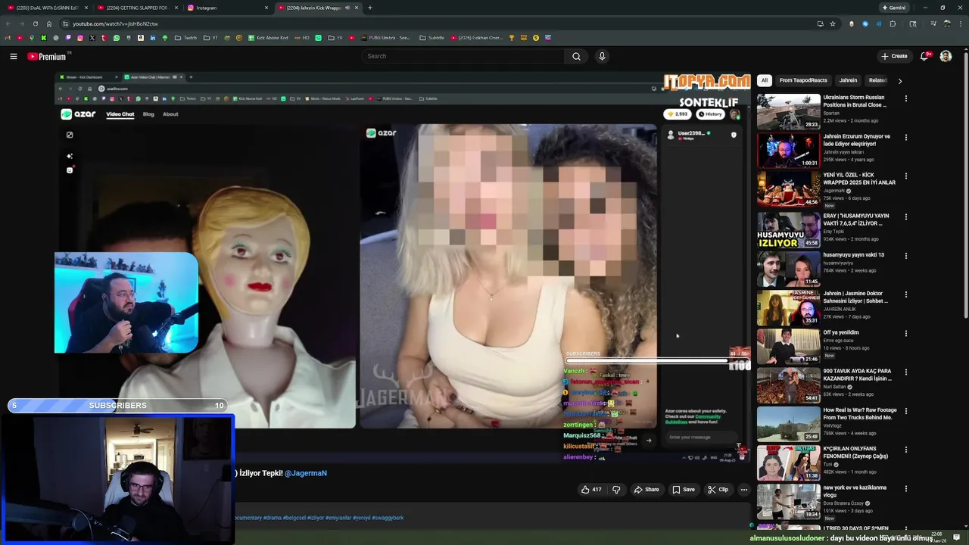Screen dimensions: 969x545
Task: Open Chrome three-dot menu
Action: pyautogui.click(x=961, y=23)
